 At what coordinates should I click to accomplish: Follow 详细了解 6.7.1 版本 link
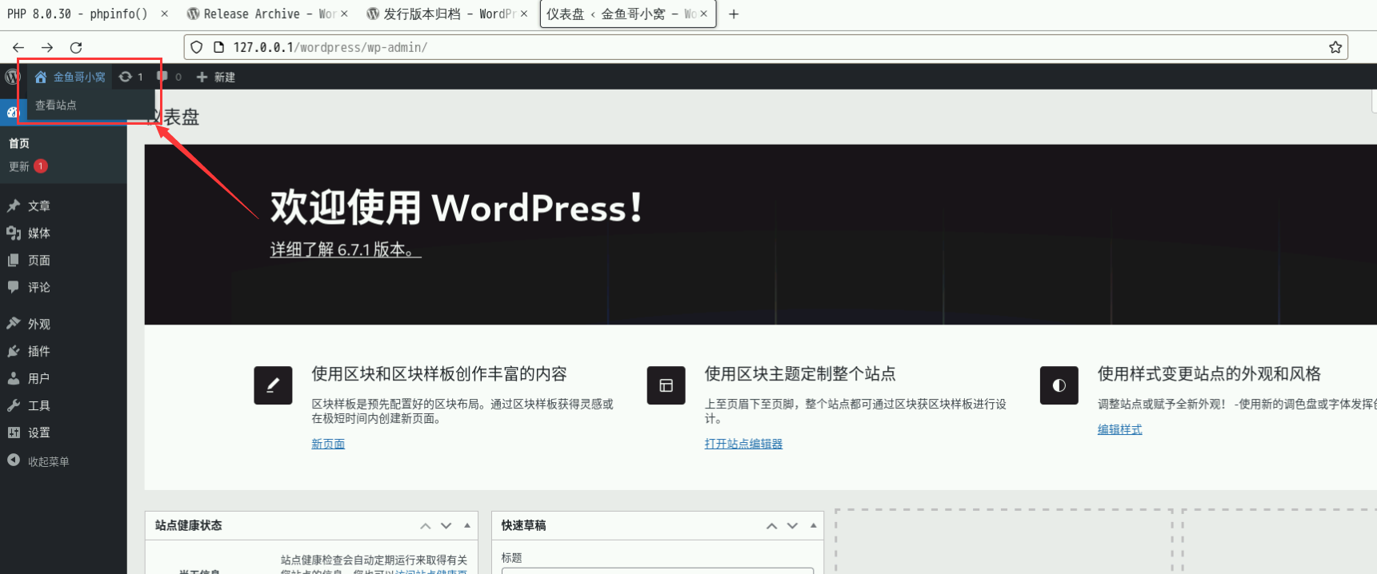pyautogui.click(x=346, y=249)
